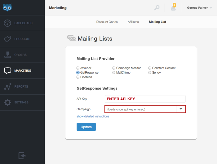Switch to Affiliates tab
The width and height of the screenshot is (217, 164).
click(x=133, y=22)
